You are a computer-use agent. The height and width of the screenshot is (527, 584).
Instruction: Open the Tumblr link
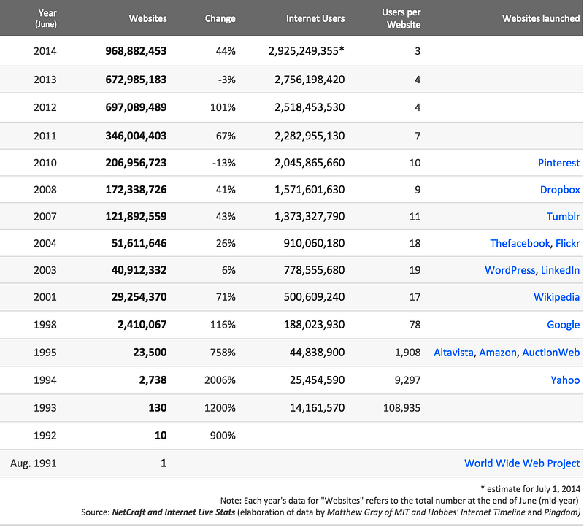563,216
